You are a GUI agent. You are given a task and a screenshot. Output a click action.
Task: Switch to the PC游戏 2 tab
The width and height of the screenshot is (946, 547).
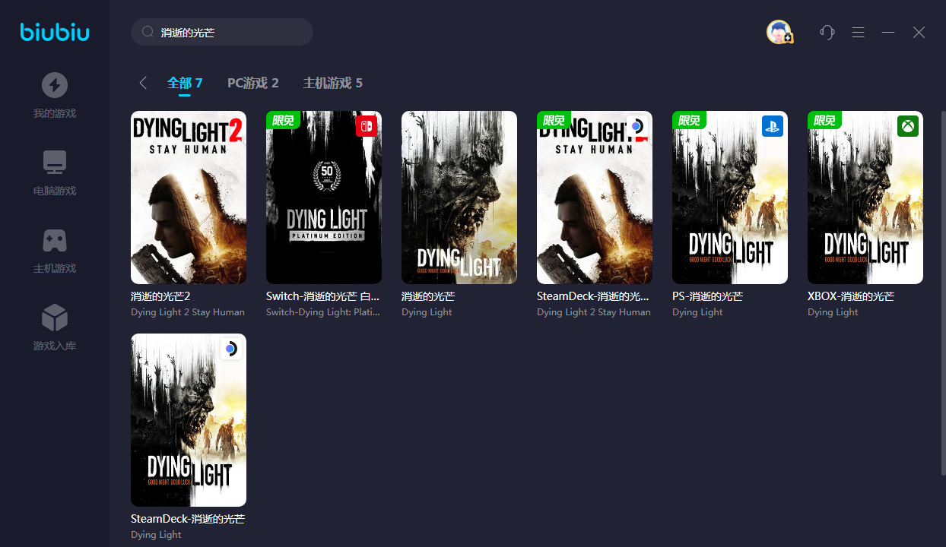tap(252, 83)
